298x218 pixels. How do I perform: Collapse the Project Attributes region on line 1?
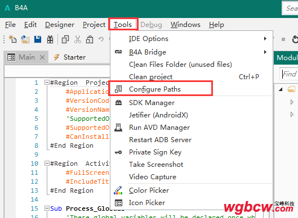coord(47,83)
